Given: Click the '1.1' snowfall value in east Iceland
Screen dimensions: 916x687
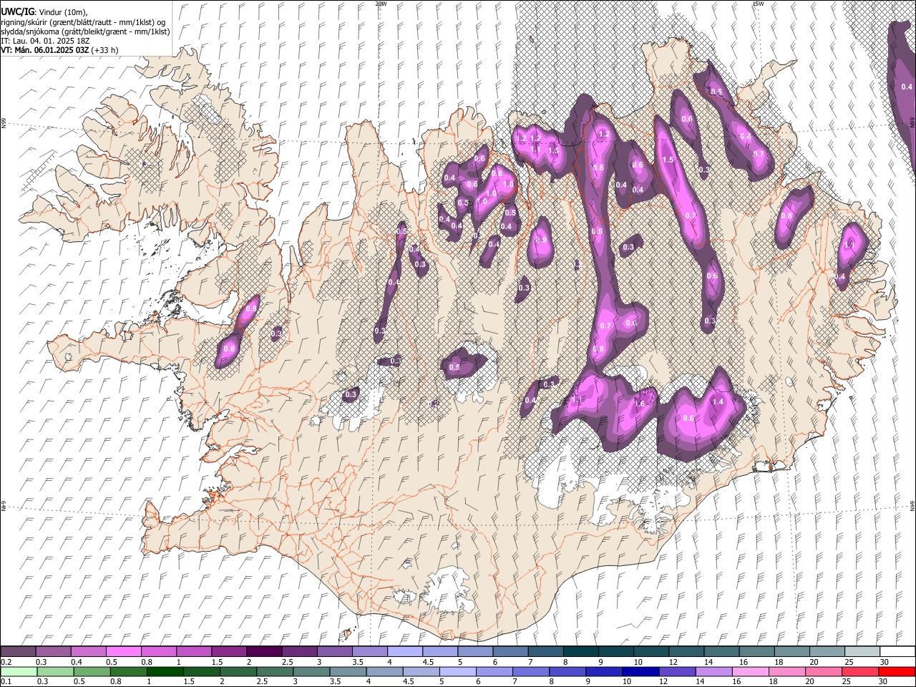Looking at the screenshot, I should [x=850, y=245].
